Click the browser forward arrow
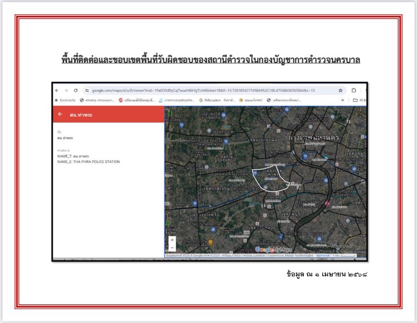The height and width of the screenshot is (323, 417). [66, 90]
